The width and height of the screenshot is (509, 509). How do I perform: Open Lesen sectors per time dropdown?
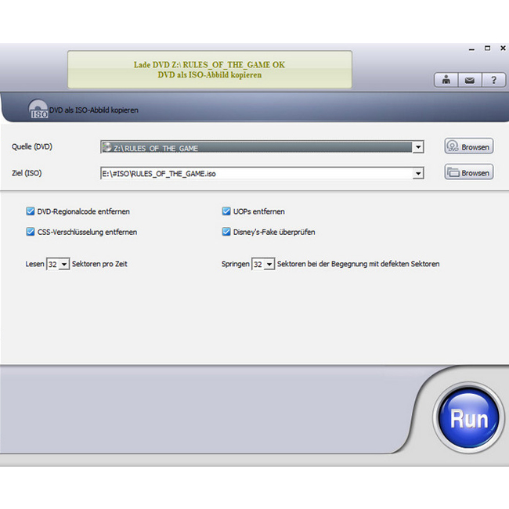tap(64, 265)
